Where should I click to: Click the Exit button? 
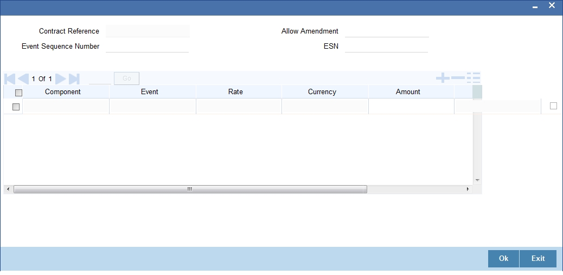coord(538,259)
